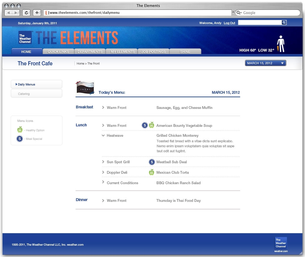Click the Lunch section heading
The image size is (305, 257).
click(x=81, y=125)
